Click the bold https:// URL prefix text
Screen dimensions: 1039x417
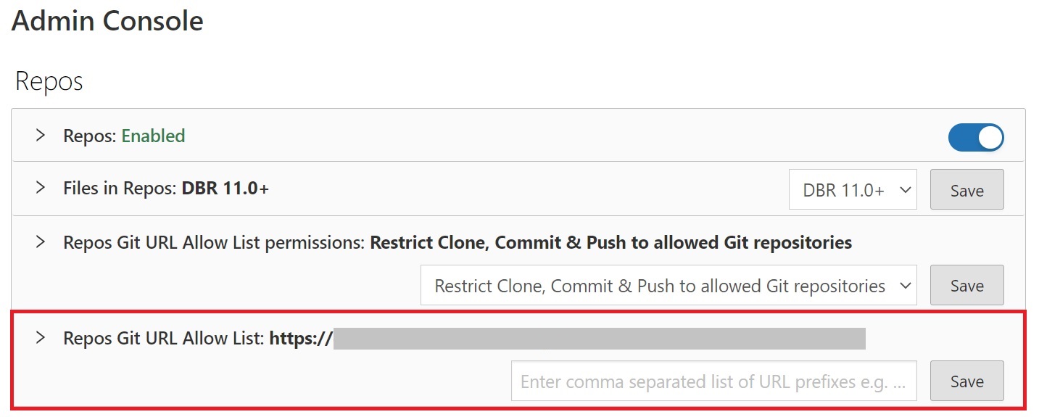(301, 338)
